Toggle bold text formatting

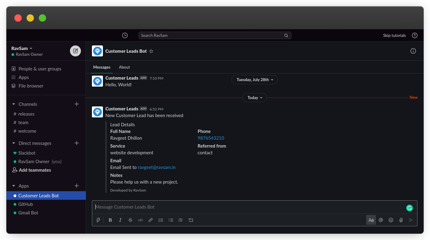coord(110,220)
